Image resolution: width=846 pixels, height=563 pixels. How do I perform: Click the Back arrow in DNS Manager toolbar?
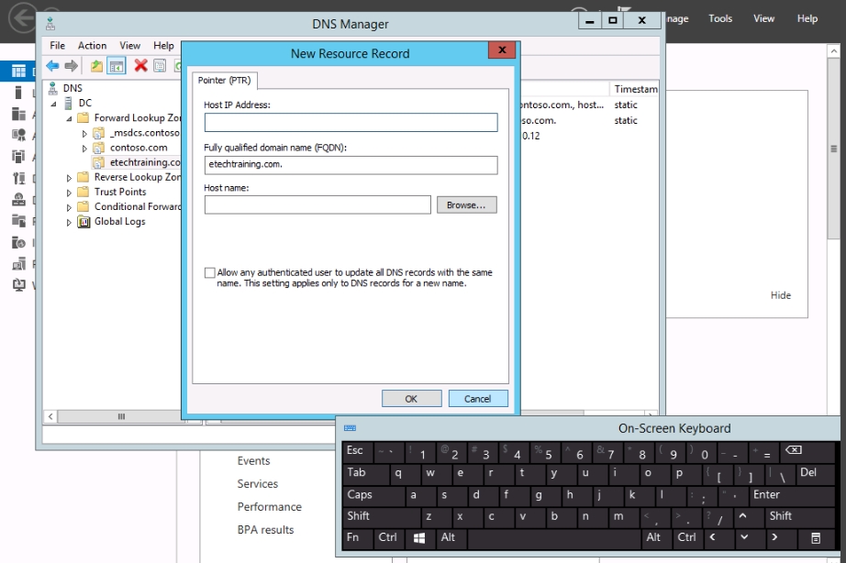(52, 65)
